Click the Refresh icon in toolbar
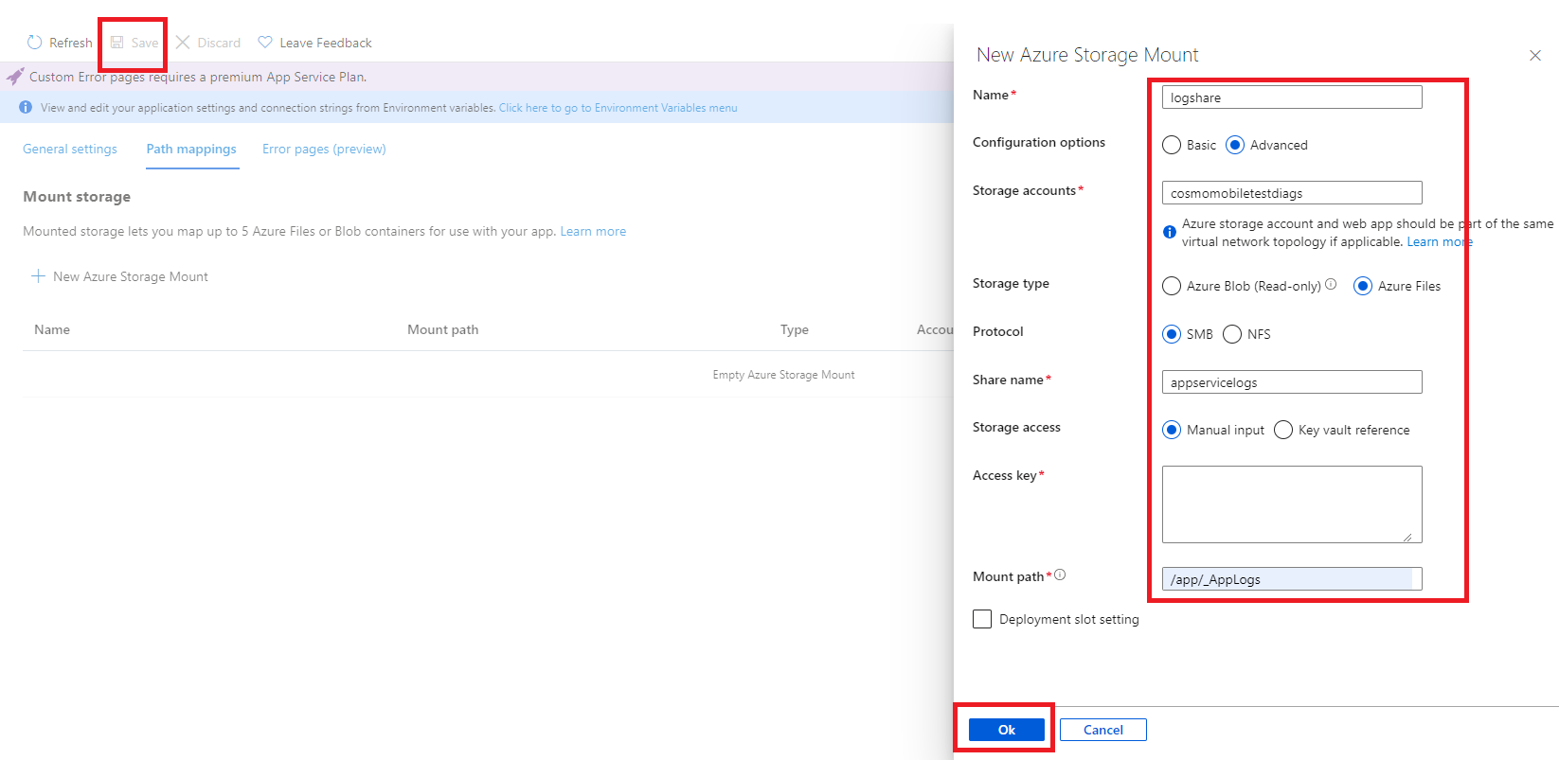1559x760 pixels. click(x=35, y=43)
